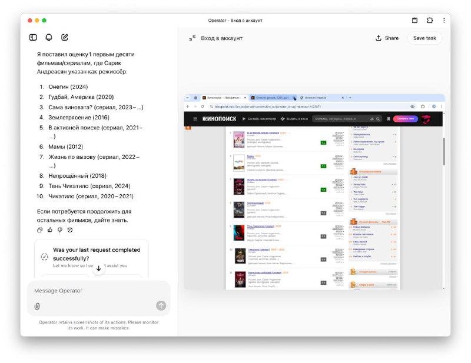Click the Share button
The height and width of the screenshot is (363, 471).
tap(387, 38)
